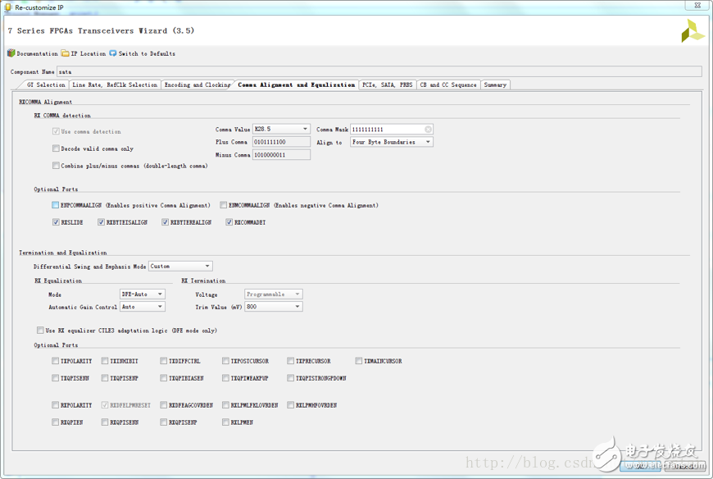Image resolution: width=713 pixels, height=479 pixels.
Task: Expand the RX Equalization Mode dropdown
Action: pos(160,294)
